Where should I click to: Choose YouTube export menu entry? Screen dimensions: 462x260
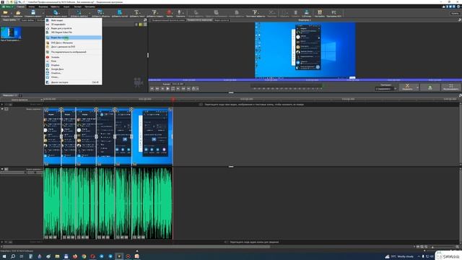point(74,57)
